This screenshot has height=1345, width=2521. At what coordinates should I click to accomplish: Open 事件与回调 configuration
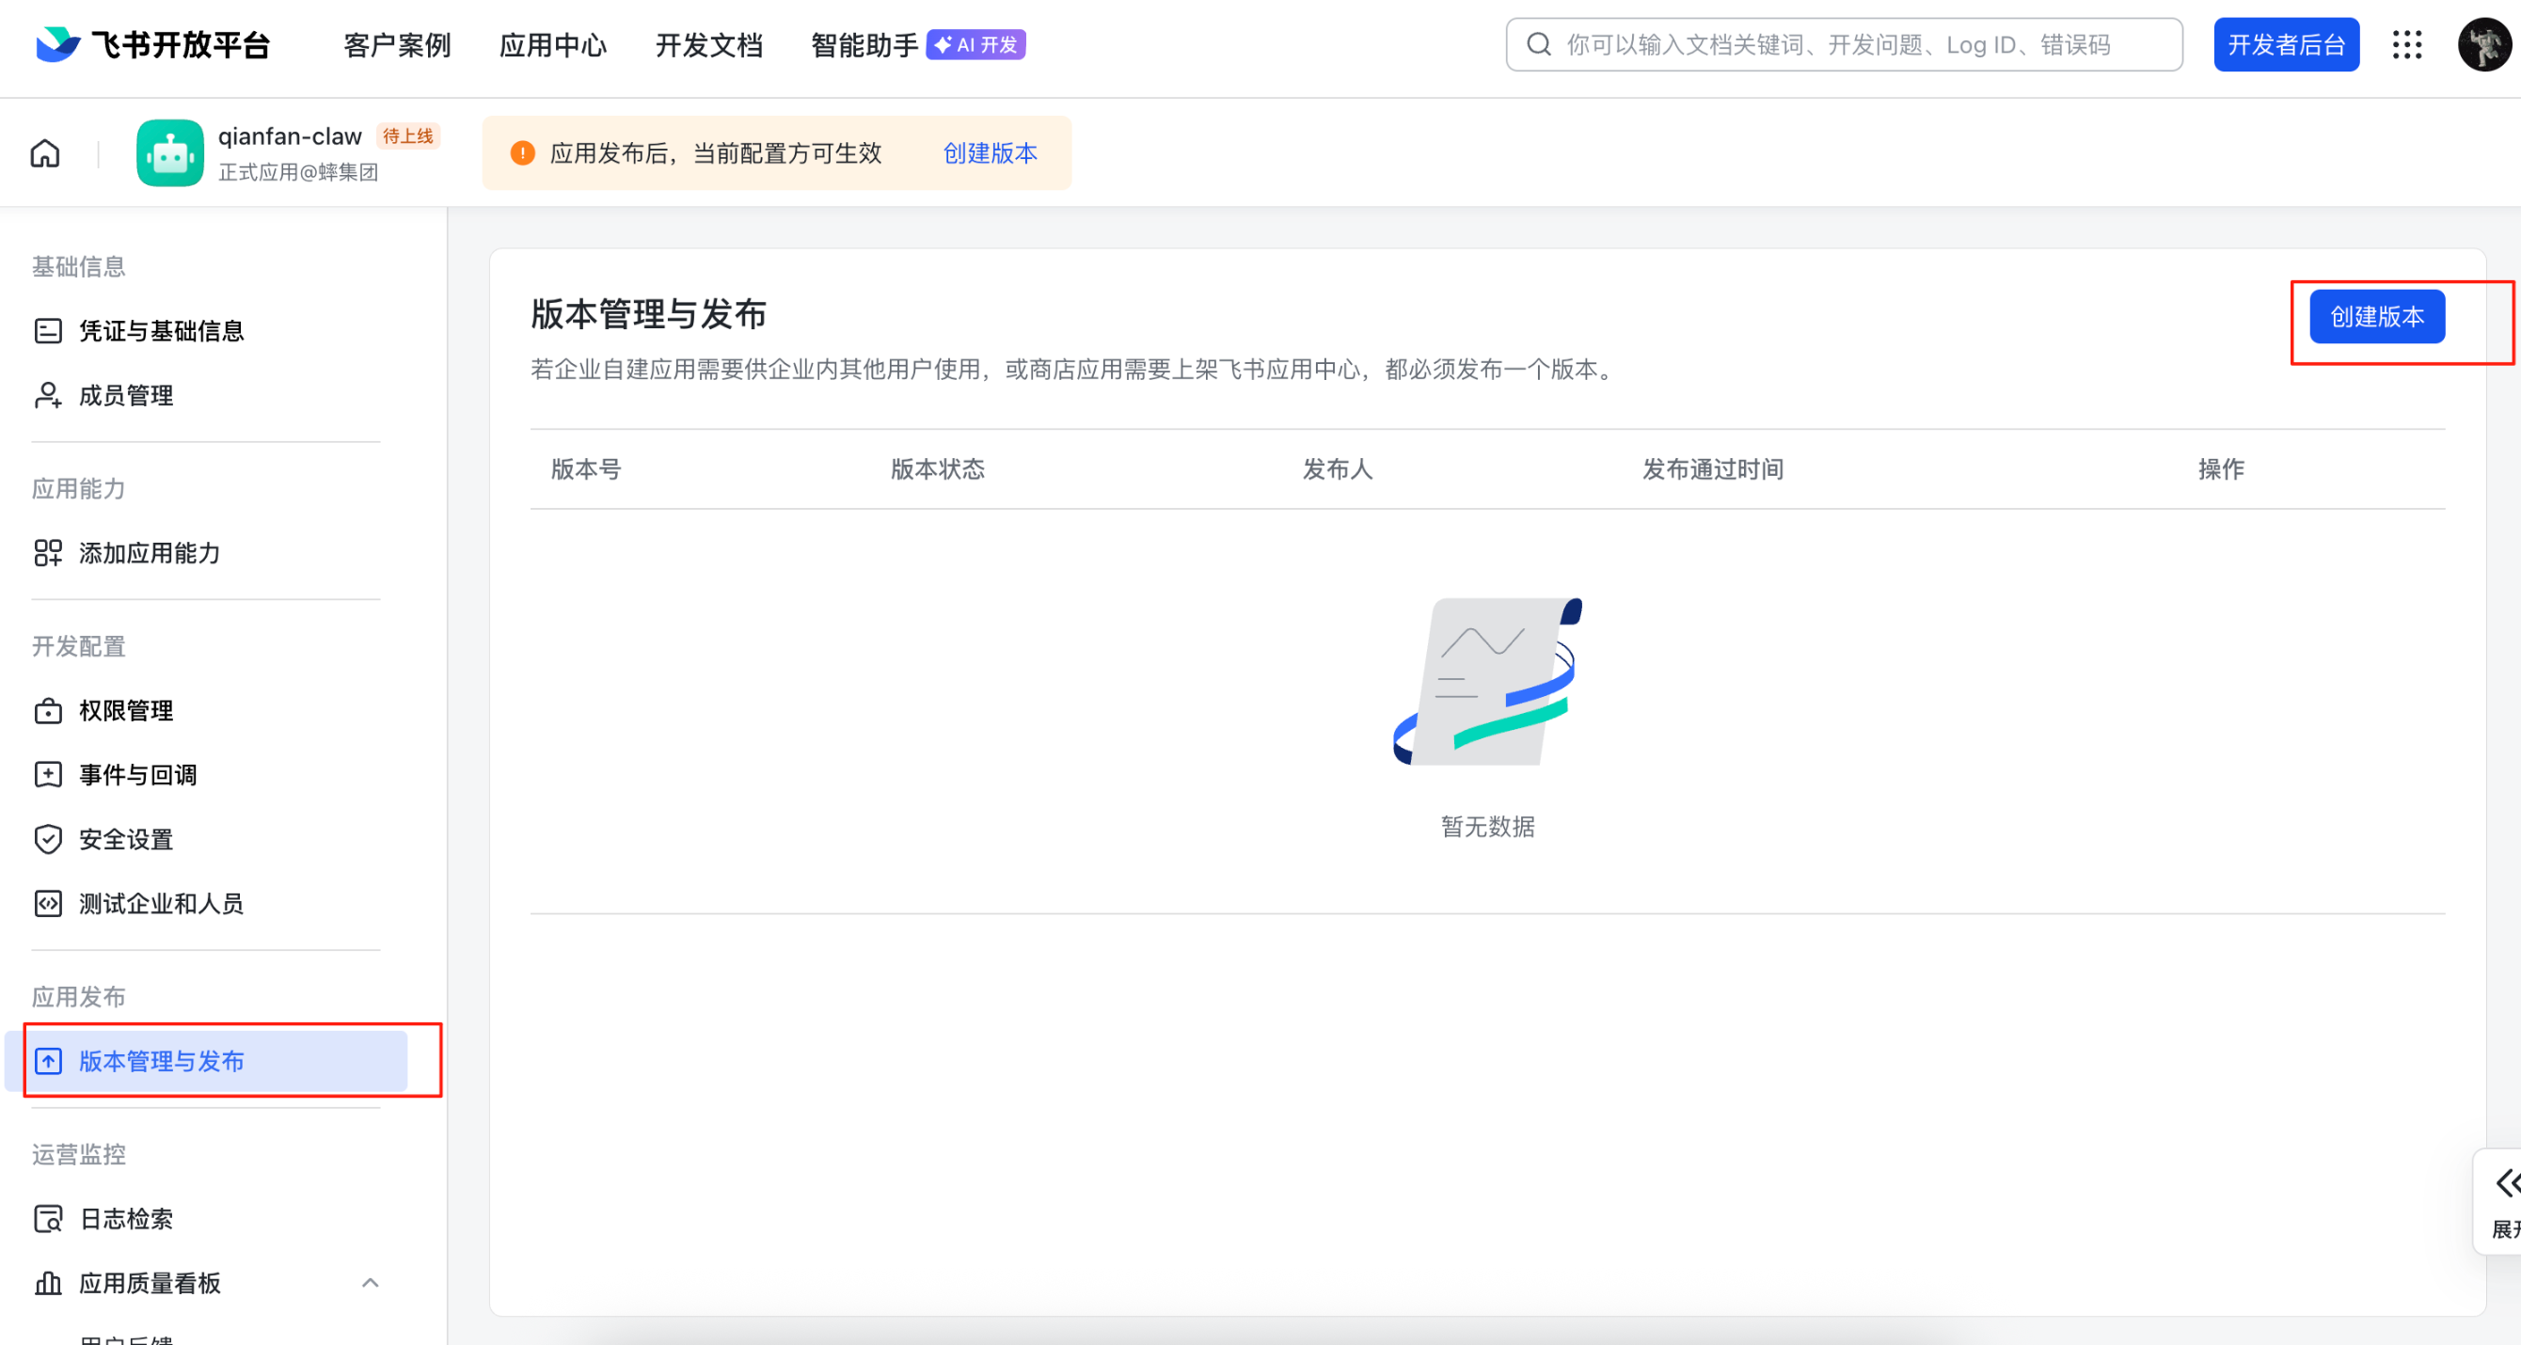(x=137, y=776)
